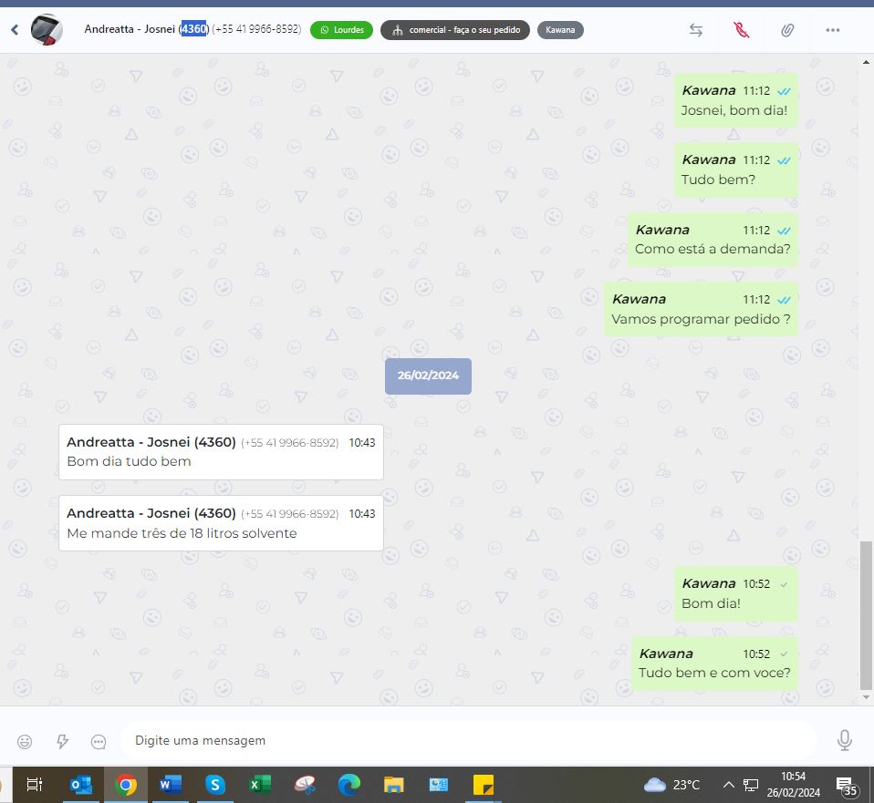Expand the system tray hidden icons chevron
Viewport: 874px width, 803px height.
click(x=728, y=785)
